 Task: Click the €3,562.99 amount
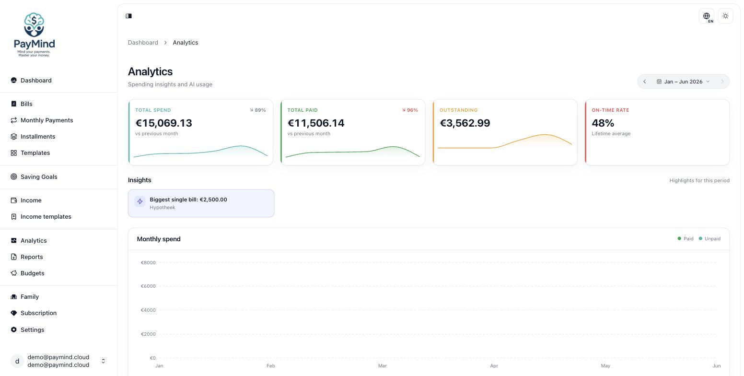(x=465, y=123)
